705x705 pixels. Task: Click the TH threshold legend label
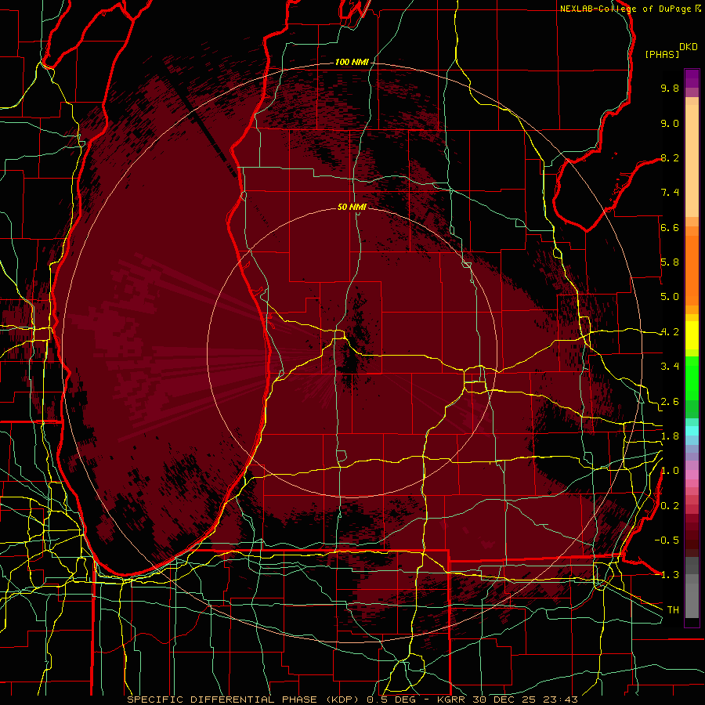(x=673, y=610)
